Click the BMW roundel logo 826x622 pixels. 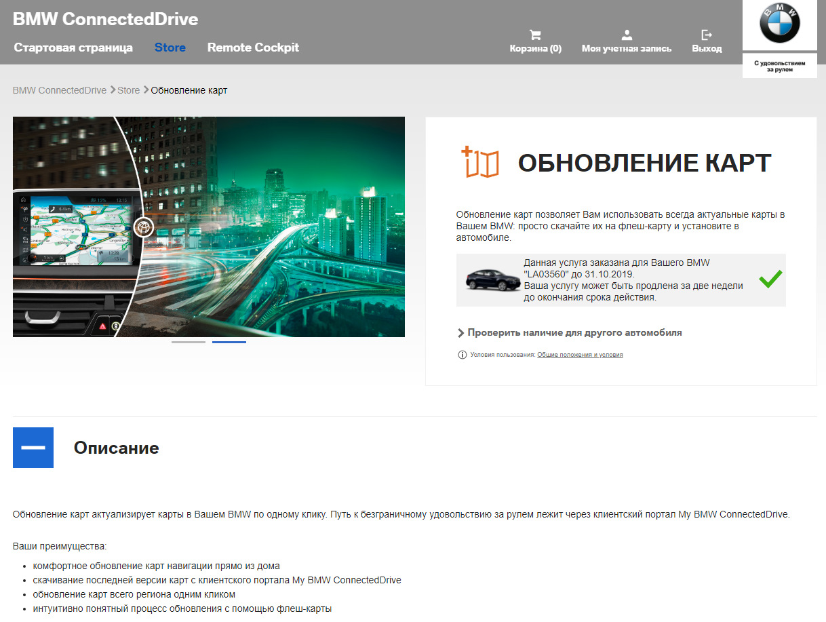pyautogui.click(x=779, y=23)
